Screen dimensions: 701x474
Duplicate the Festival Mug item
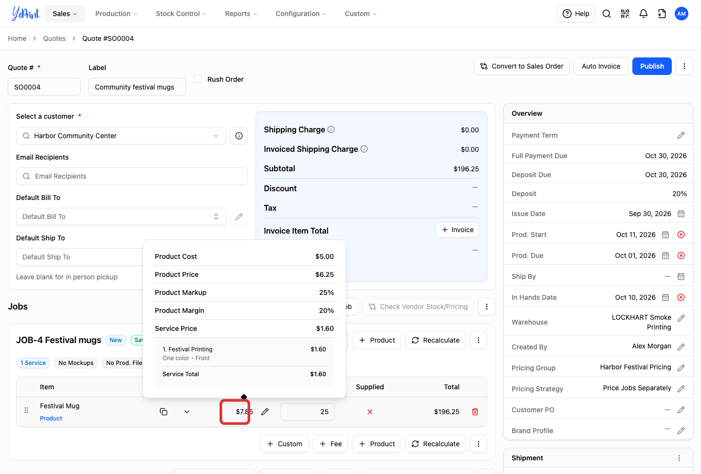(x=164, y=412)
